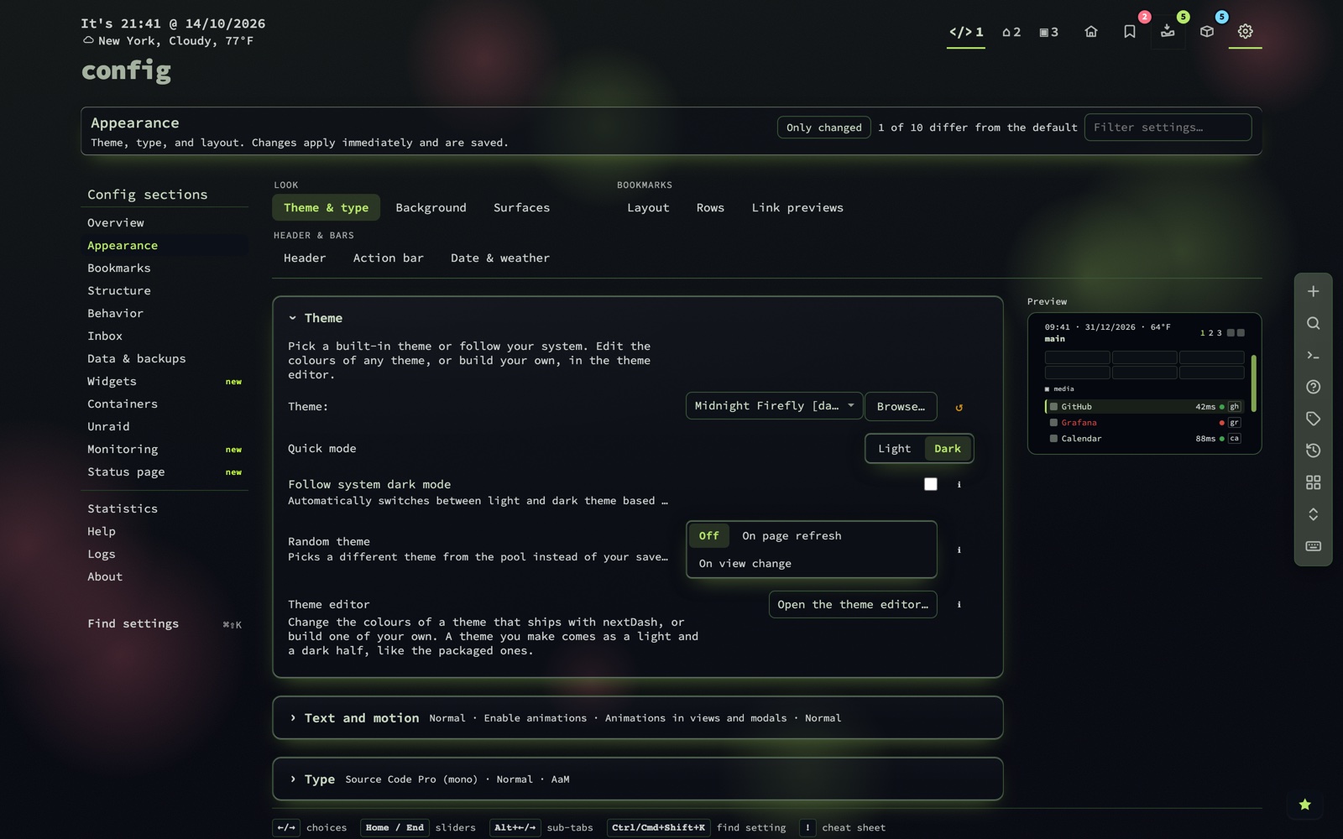Switch Quick mode to Light

[x=894, y=449]
